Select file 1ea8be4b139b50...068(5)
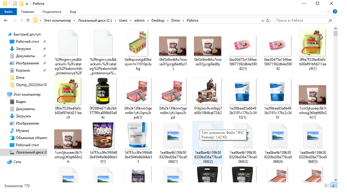Screen dimensions: 347x195 click(x=313, y=143)
